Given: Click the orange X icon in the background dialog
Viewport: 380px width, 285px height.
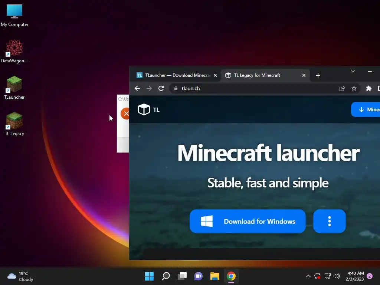Looking at the screenshot, I should 125,114.
